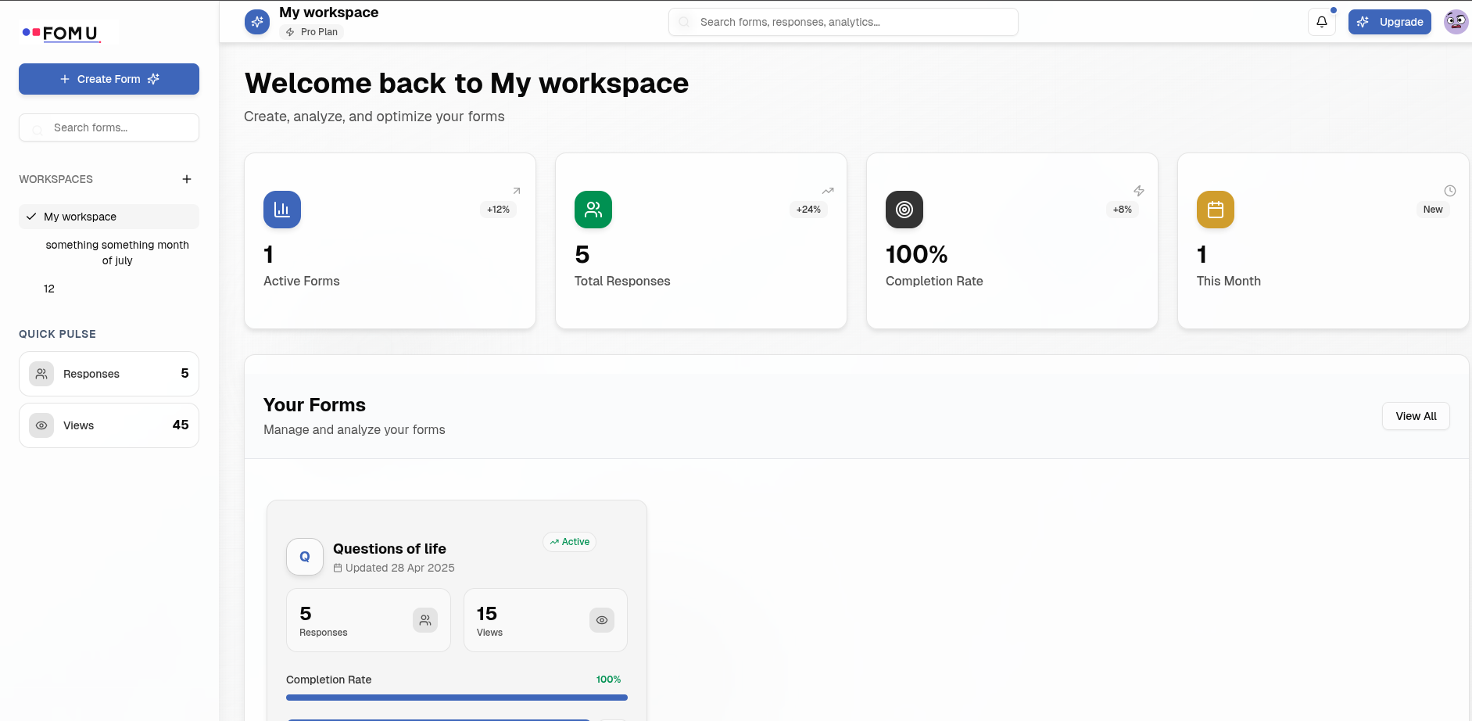This screenshot has width=1472, height=721.
Task: Click the Responses people icon in Quick Pulse
Action: pos(41,374)
